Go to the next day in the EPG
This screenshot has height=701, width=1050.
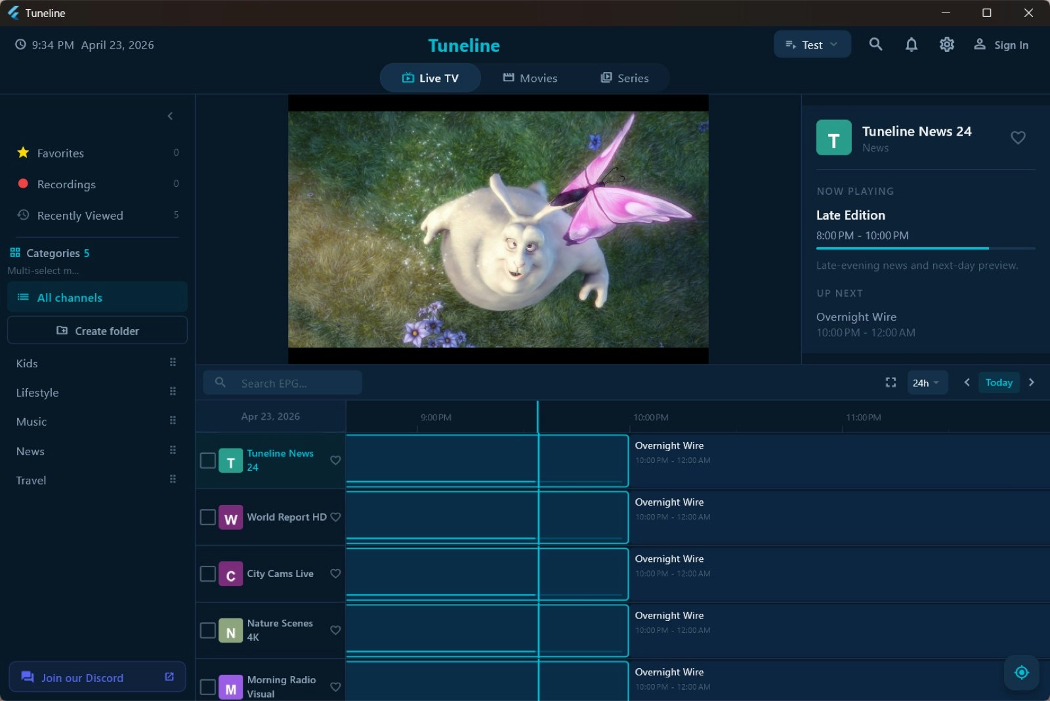(x=1032, y=382)
